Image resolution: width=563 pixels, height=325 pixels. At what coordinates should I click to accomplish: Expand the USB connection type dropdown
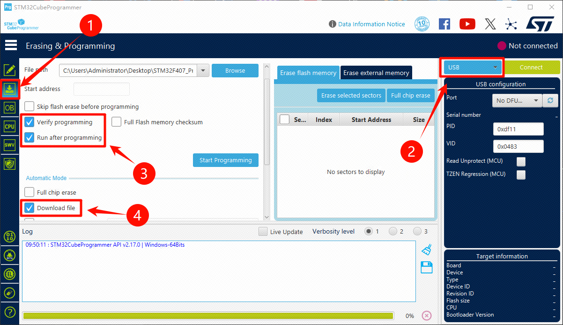(x=472, y=67)
